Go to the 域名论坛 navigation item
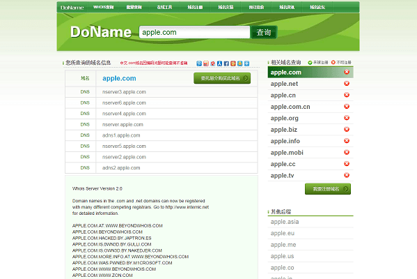Viewport: 417px width, 279px height. point(317,7)
